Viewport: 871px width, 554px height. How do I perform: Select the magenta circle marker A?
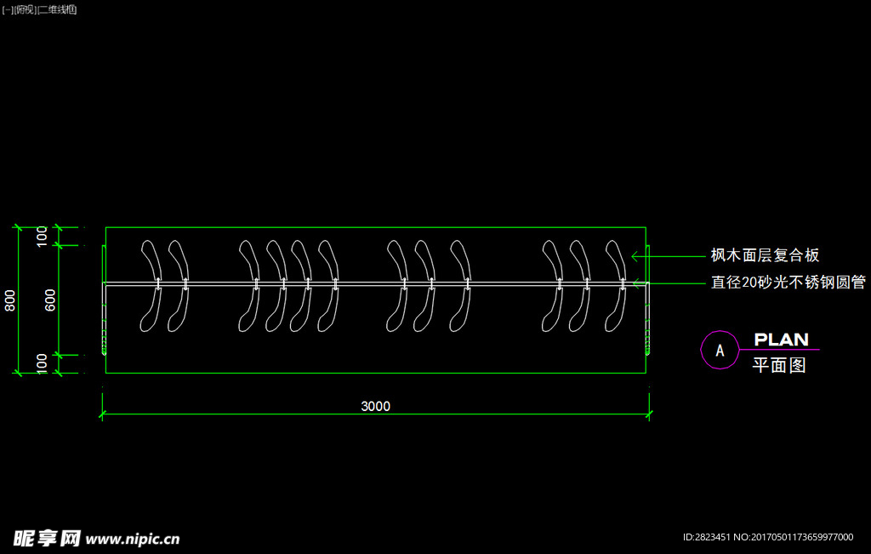tap(720, 350)
